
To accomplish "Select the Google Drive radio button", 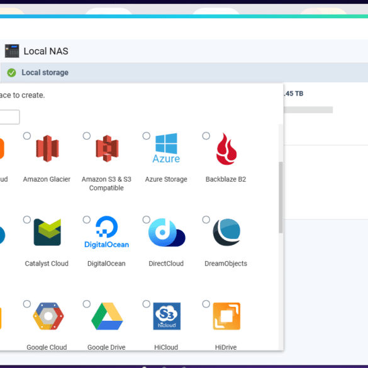I will click(x=87, y=304).
